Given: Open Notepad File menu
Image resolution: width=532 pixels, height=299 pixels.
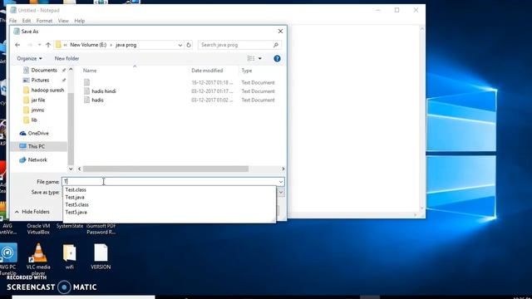Looking at the screenshot, I should click(13, 21).
